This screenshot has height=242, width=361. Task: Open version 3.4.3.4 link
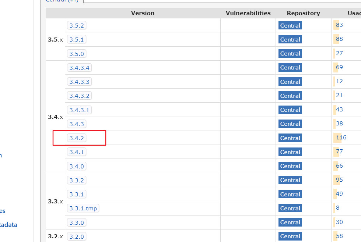(x=80, y=68)
